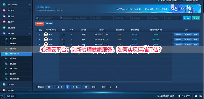Open the 异常行为表现 dropdown
This screenshot has width=204, height=99.
click(x=156, y=18)
